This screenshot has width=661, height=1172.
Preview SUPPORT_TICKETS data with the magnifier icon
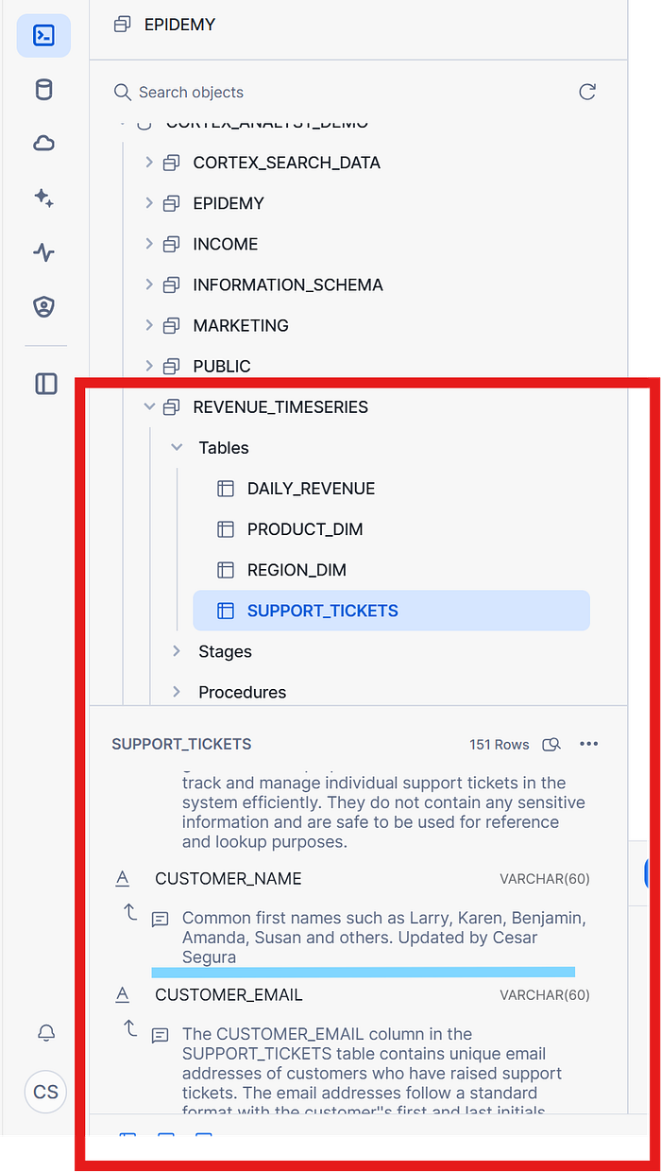551,744
